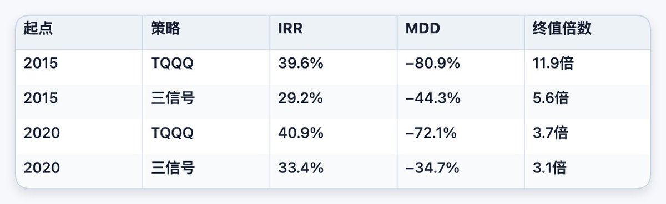The height and width of the screenshot is (204, 666).
Task: Select the 40.9% IRR cell
Action: pos(300,133)
